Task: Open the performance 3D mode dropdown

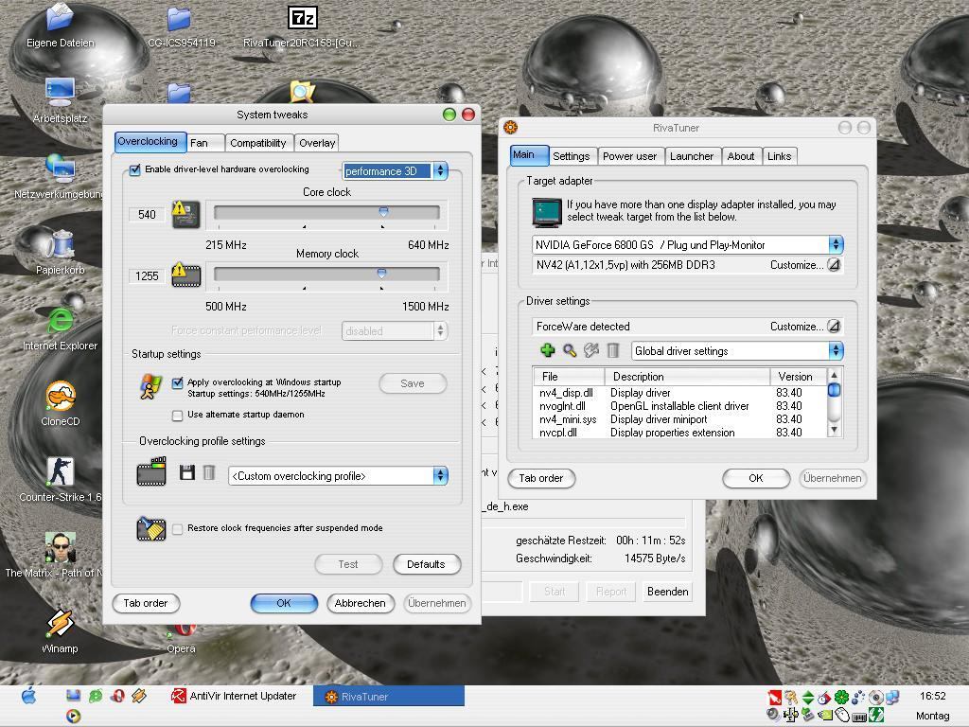Action: coord(439,171)
